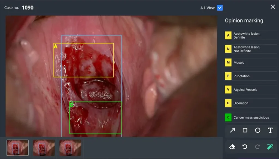Select the circle drawing tool
Image resolution: width=279 pixels, height=159 pixels.
(x=257, y=130)
